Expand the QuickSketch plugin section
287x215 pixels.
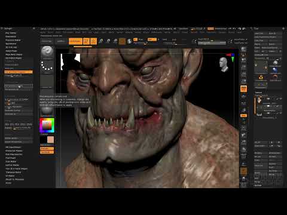[x=11, y=44]
